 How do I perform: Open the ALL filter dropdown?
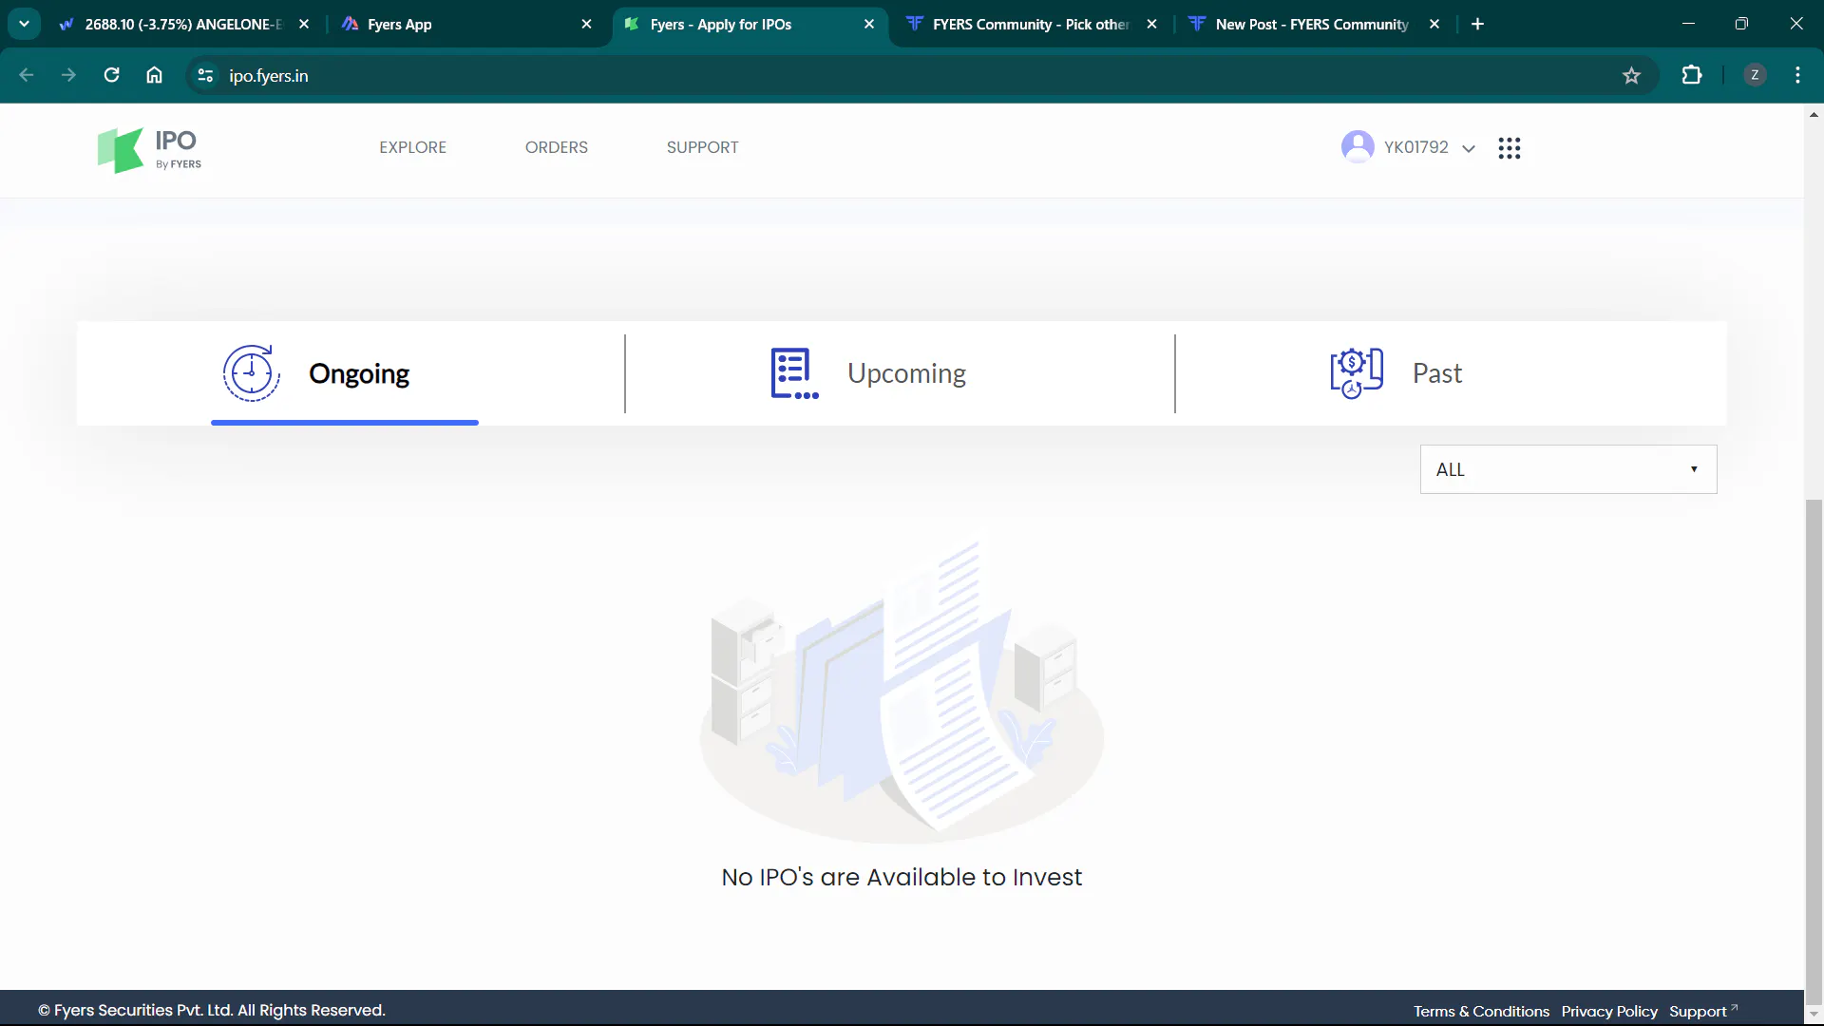click(x=1567, y=469)
